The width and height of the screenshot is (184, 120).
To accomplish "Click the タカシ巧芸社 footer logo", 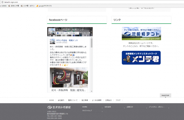I will click(x=59, y=107).
